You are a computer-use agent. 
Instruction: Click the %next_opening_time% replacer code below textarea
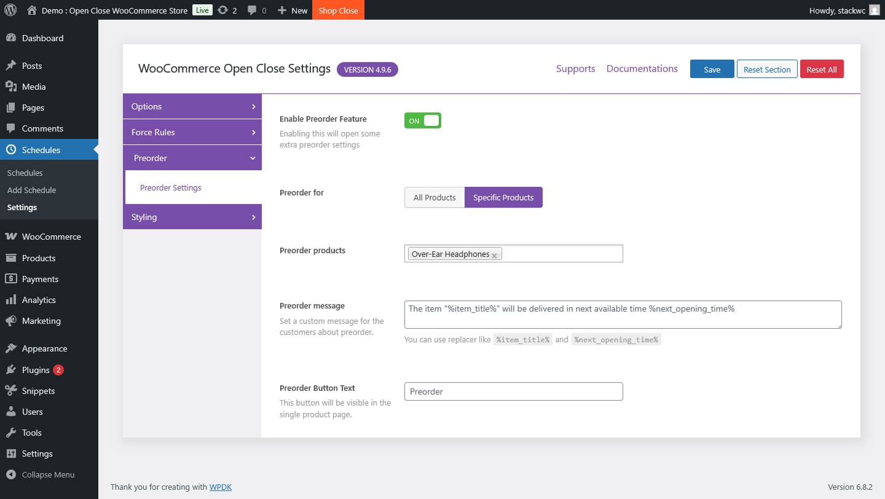(x=616, y=339)
